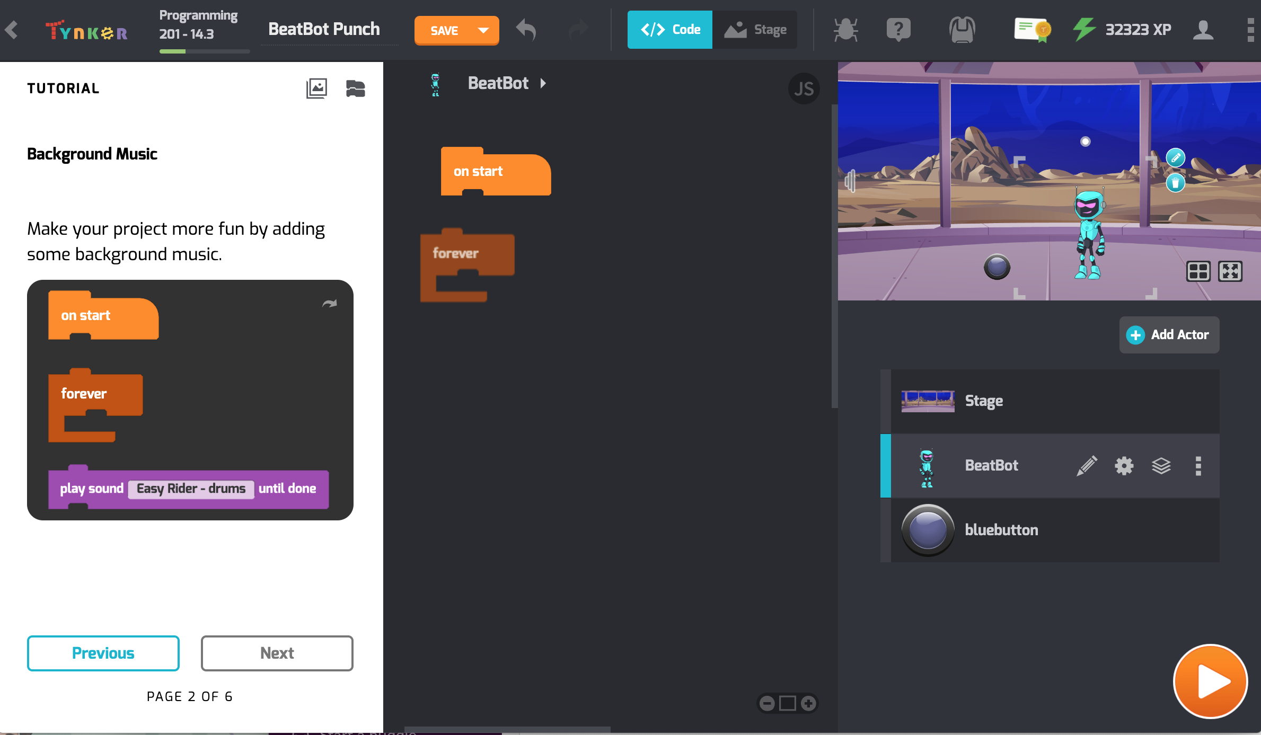Click the SAVE button
The width and height of the screenshot is (1261, 735).
[x=444, y=30]
